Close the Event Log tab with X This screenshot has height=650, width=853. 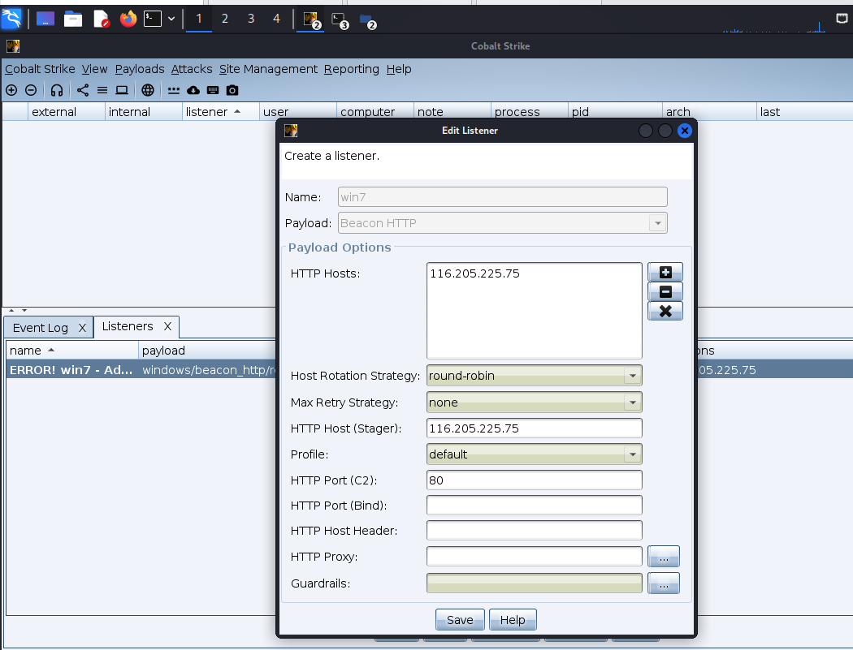82,328
